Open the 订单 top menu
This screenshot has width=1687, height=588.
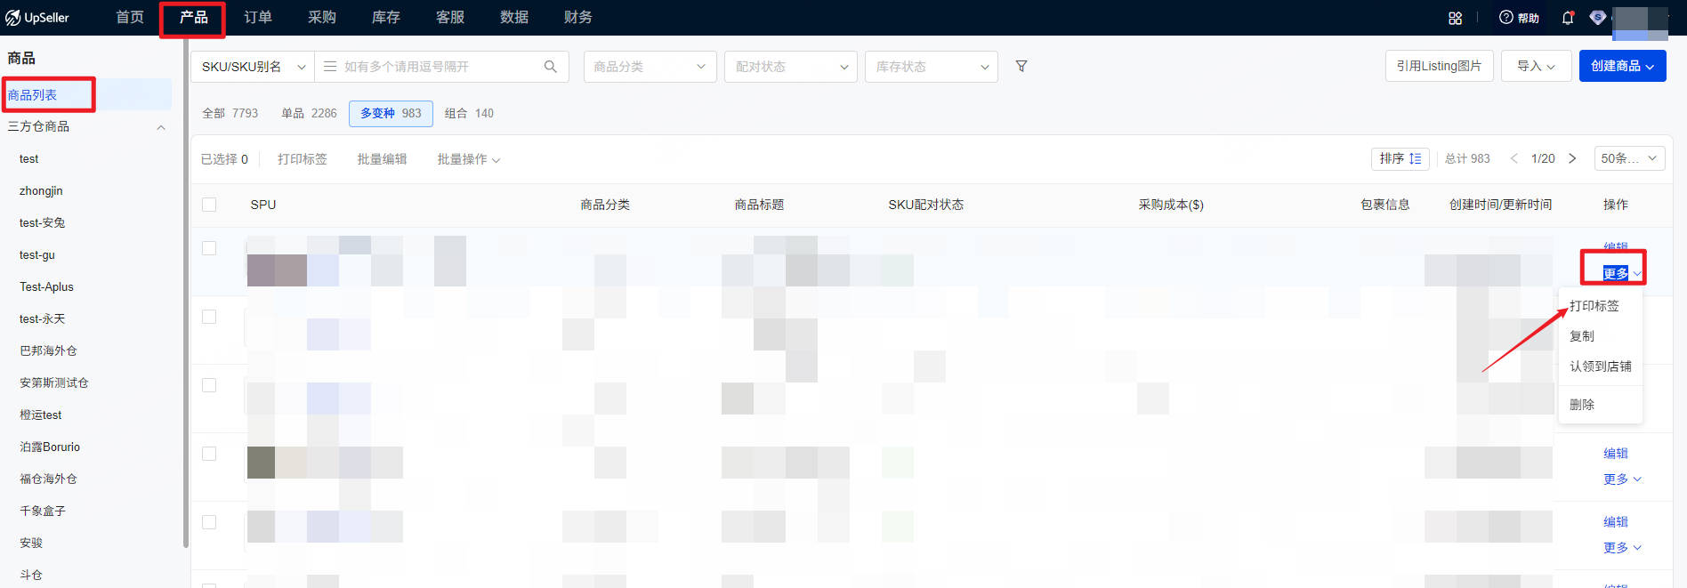258,17
